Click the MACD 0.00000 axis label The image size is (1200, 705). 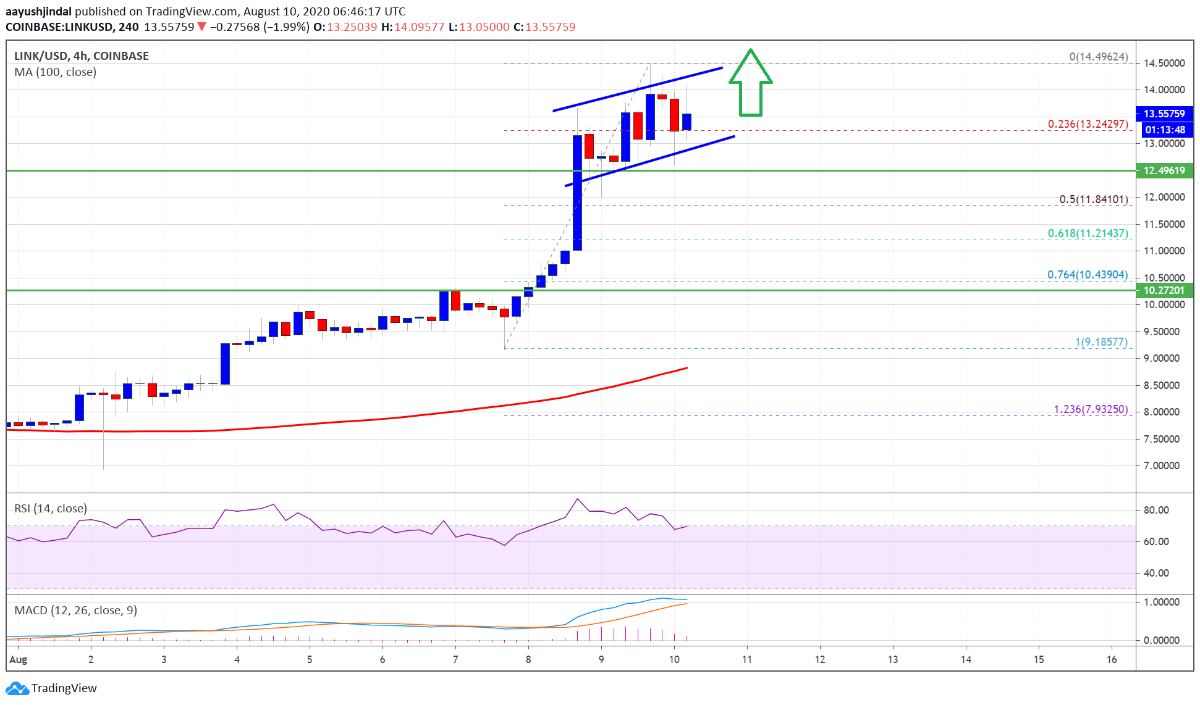click(1162, 640)
